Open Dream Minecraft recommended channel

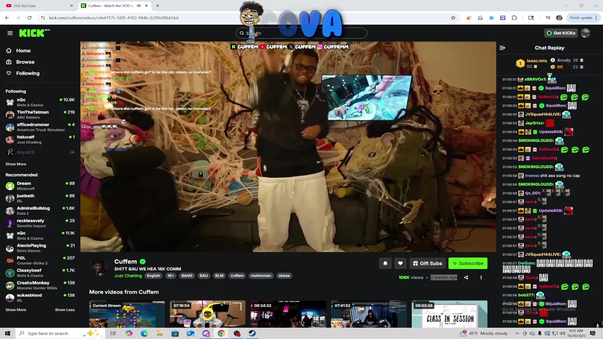click(40, 186)
